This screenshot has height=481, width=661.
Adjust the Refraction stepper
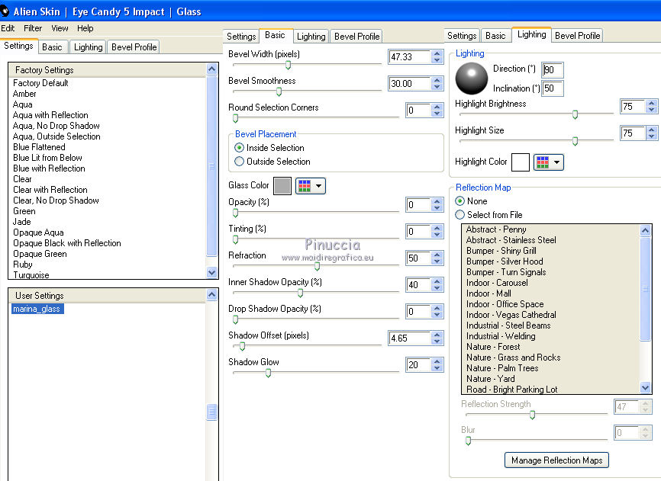(437, 258)
